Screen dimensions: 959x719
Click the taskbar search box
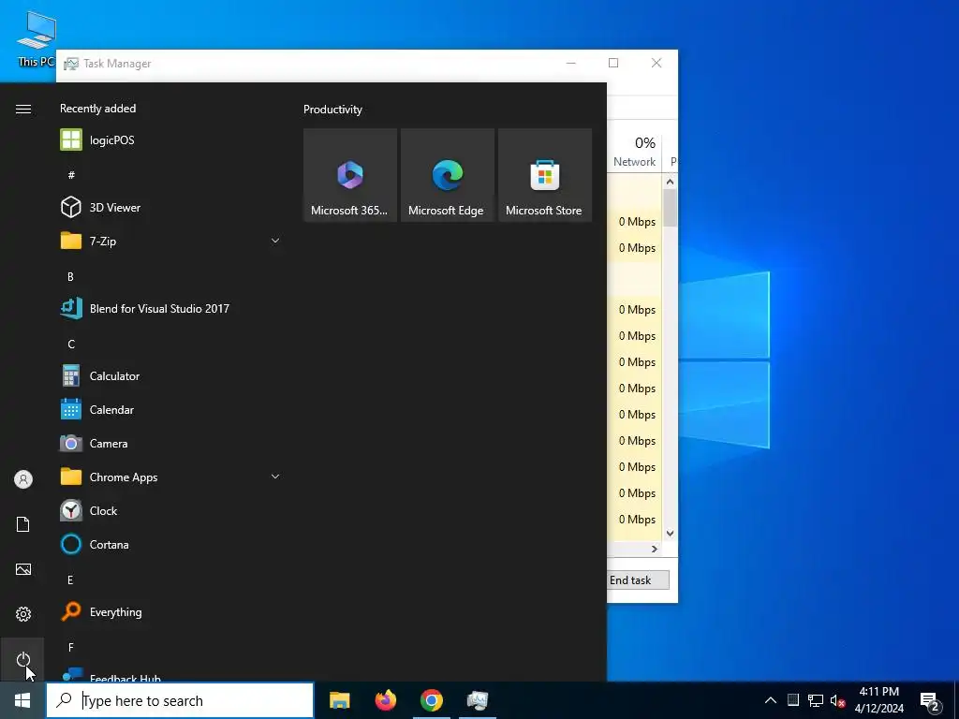tap(180, 700)
